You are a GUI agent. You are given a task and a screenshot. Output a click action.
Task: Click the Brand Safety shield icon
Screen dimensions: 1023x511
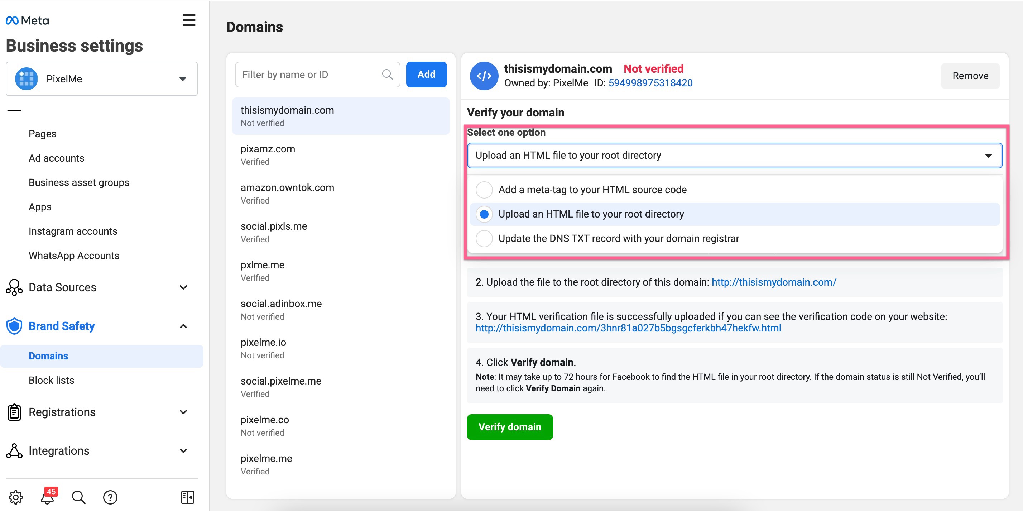[14, 326]
